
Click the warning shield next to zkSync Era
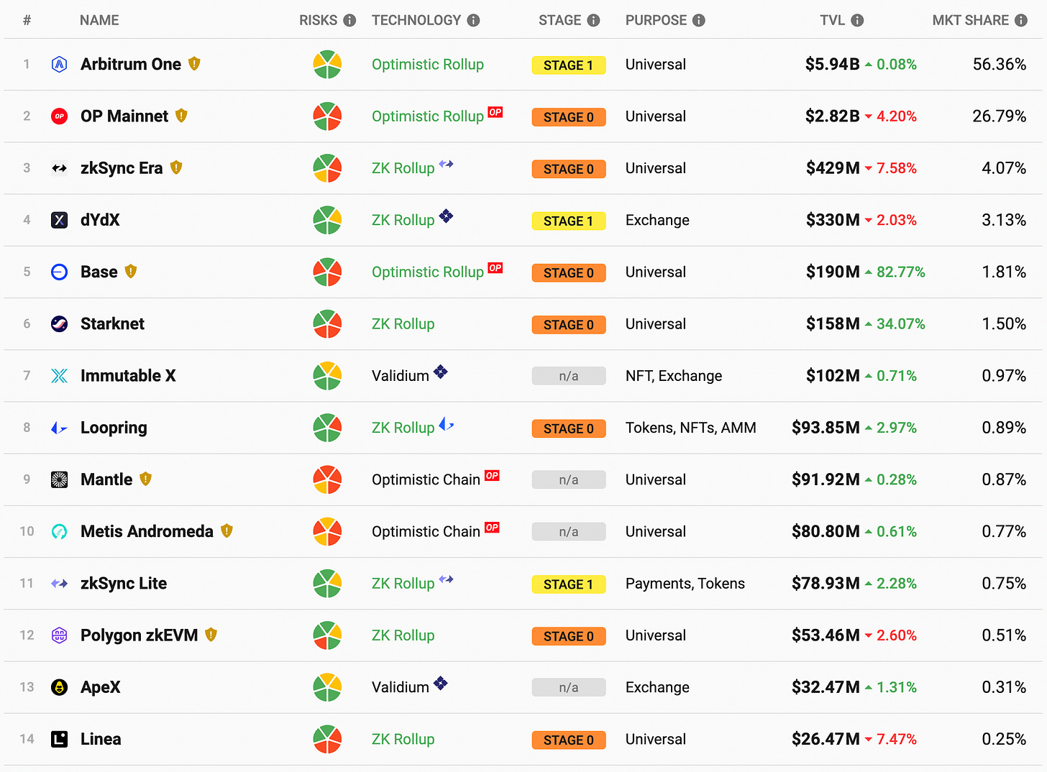tap(176, 167)
